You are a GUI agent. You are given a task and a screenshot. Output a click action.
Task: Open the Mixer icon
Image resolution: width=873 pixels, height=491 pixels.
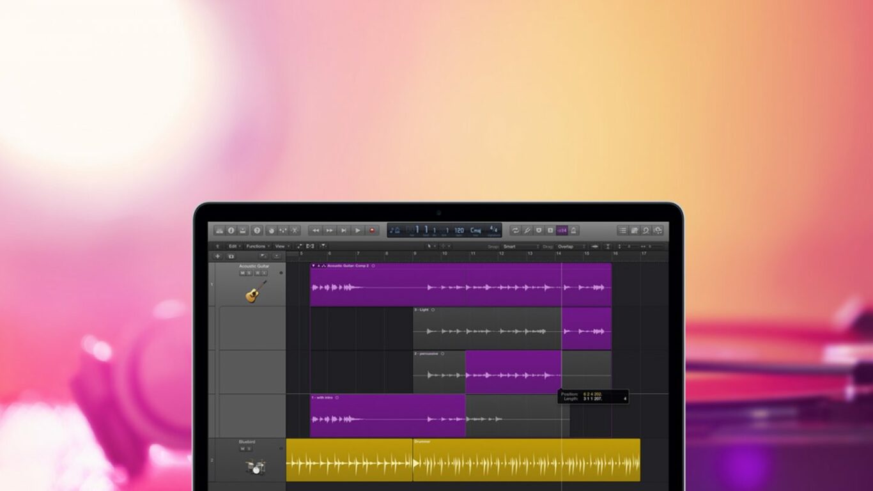[x=282, y=231]
